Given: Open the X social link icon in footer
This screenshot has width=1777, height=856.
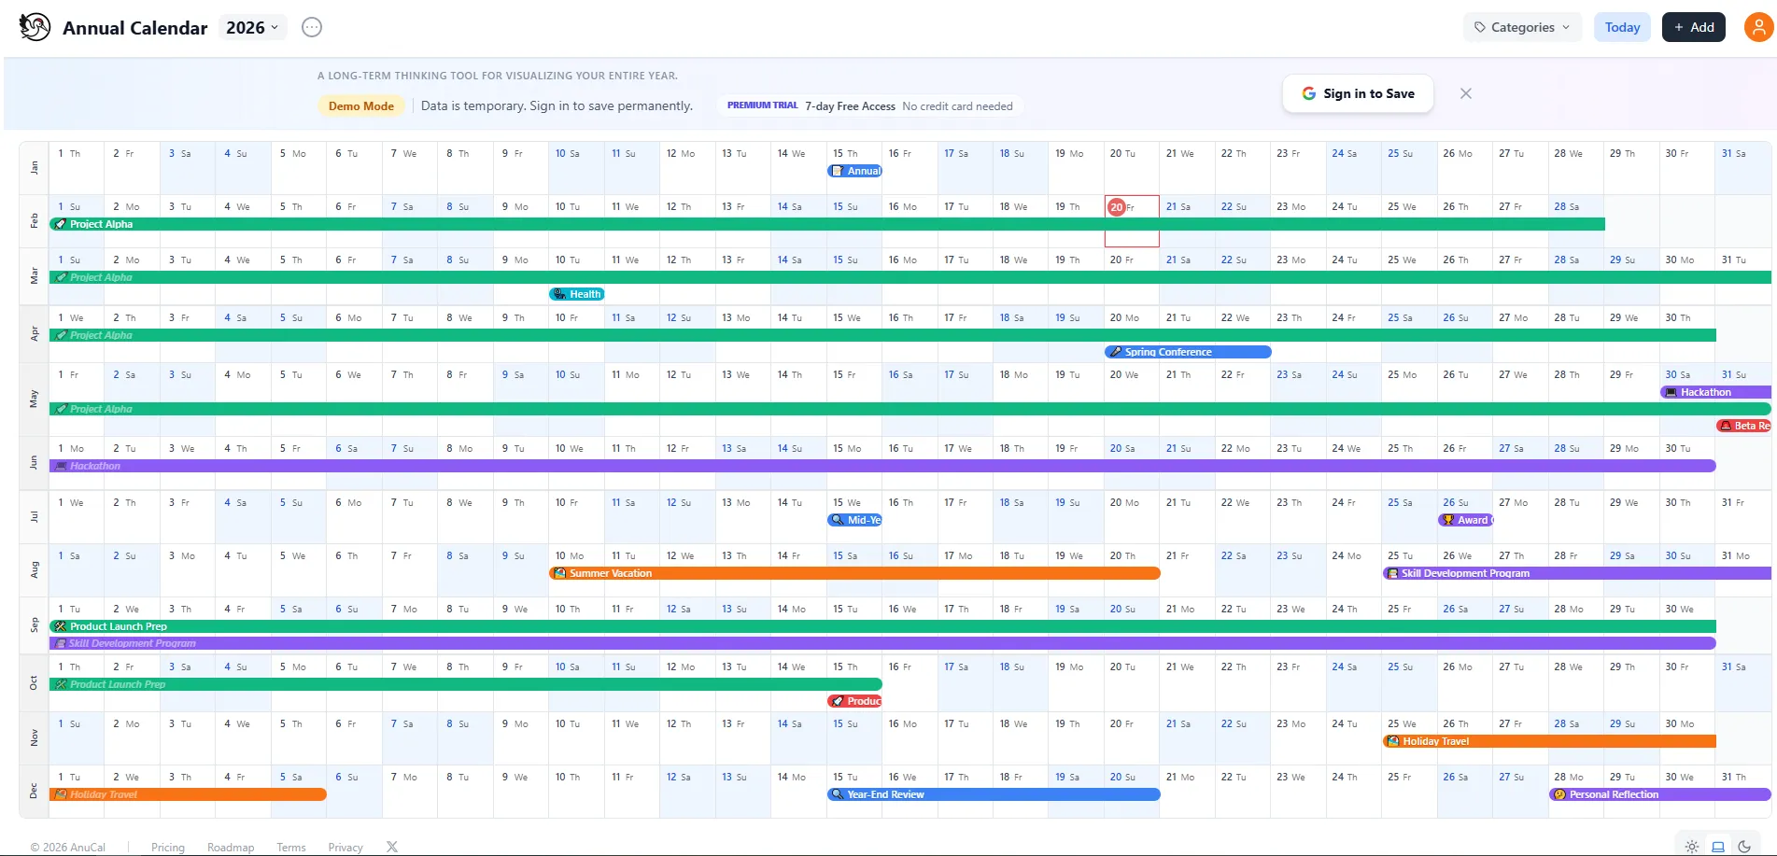Looking at the screenshot, I should 392,847.
